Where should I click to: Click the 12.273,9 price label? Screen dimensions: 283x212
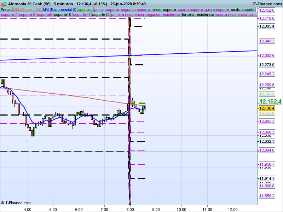coord(267,65)
